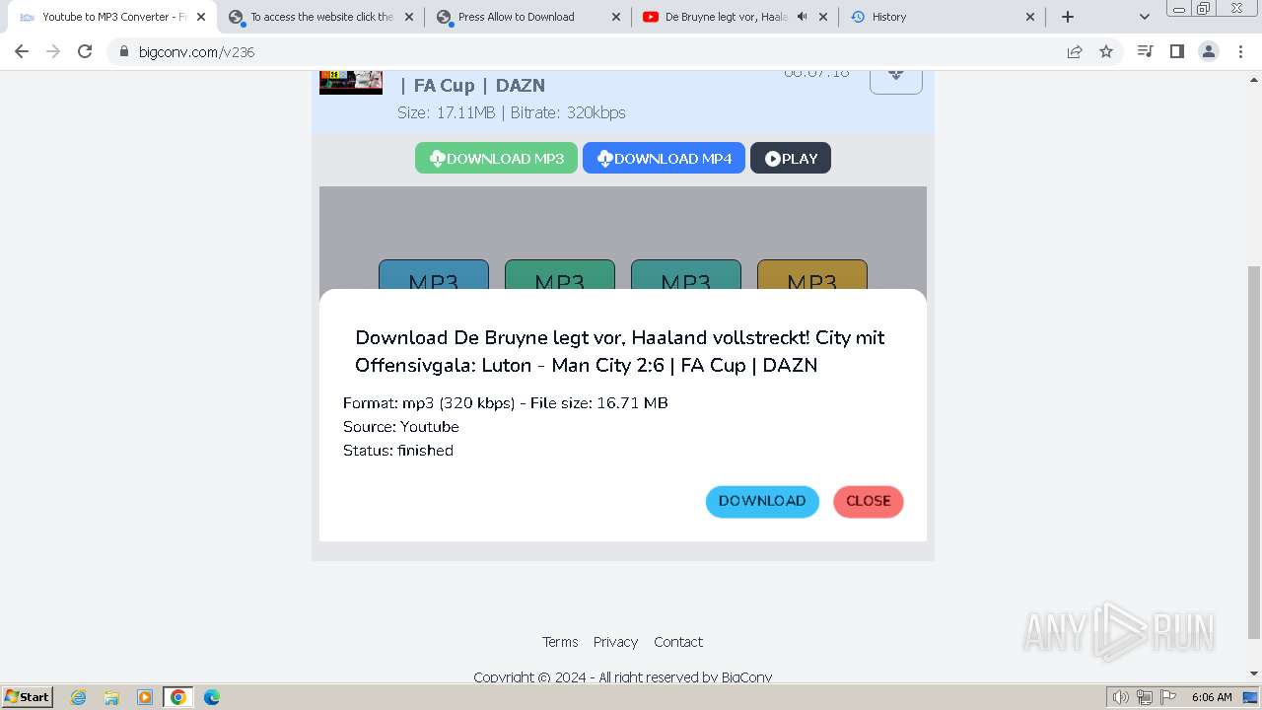Launch Internet Explorer from taskbar
This screenshot has width=1262, height=710.
point(78,697)
